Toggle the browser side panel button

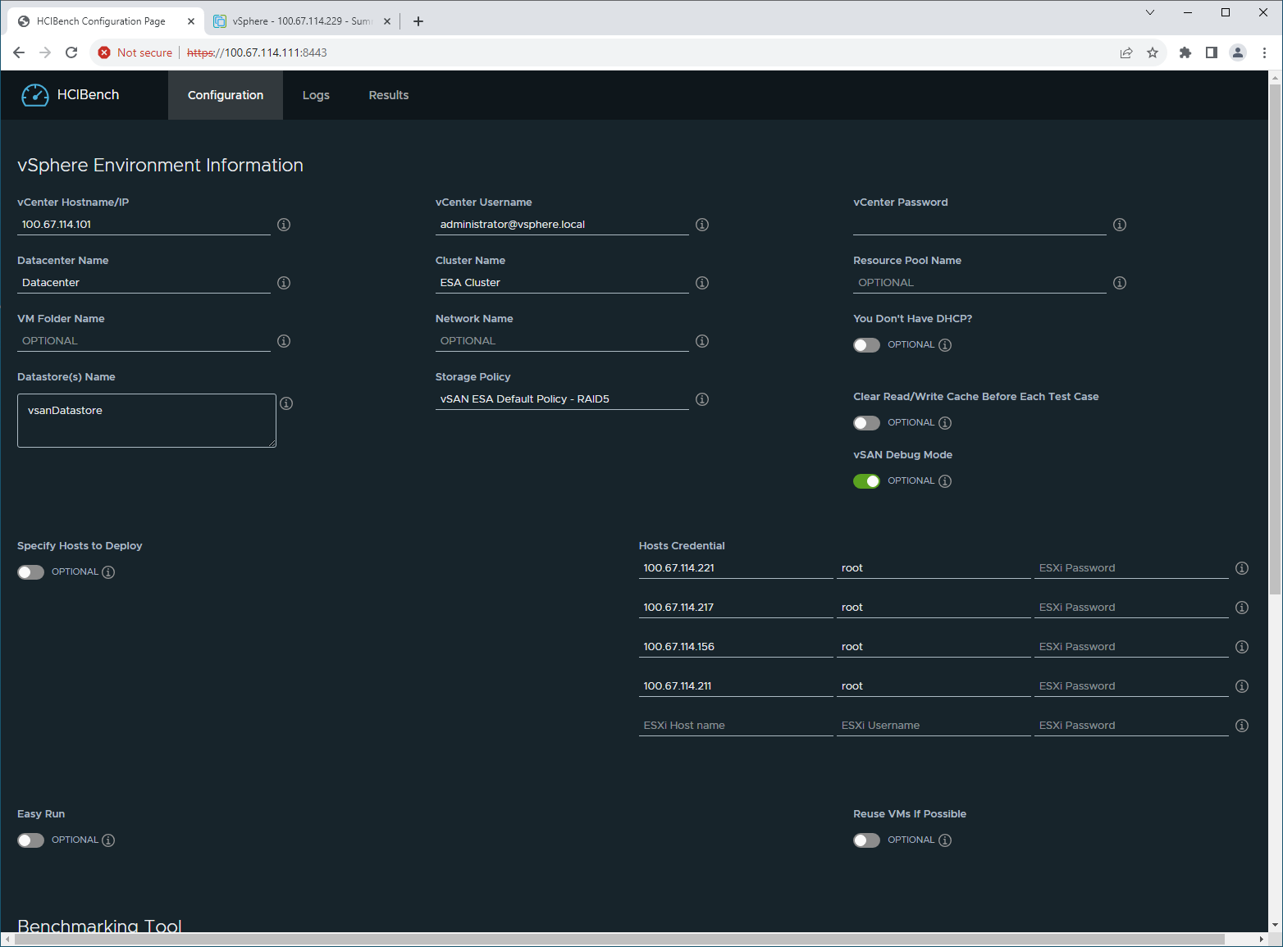pos(1211,52)
